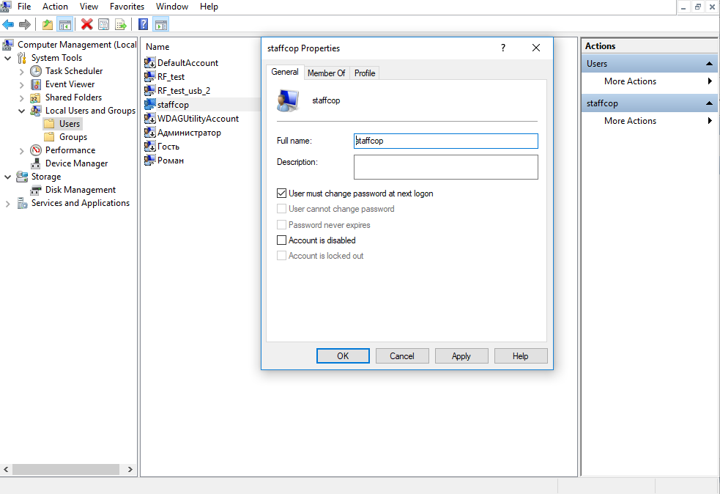Click the Description text field
Image resolution: width=720 pixels, height=494 pixels.
click(446, 167)
